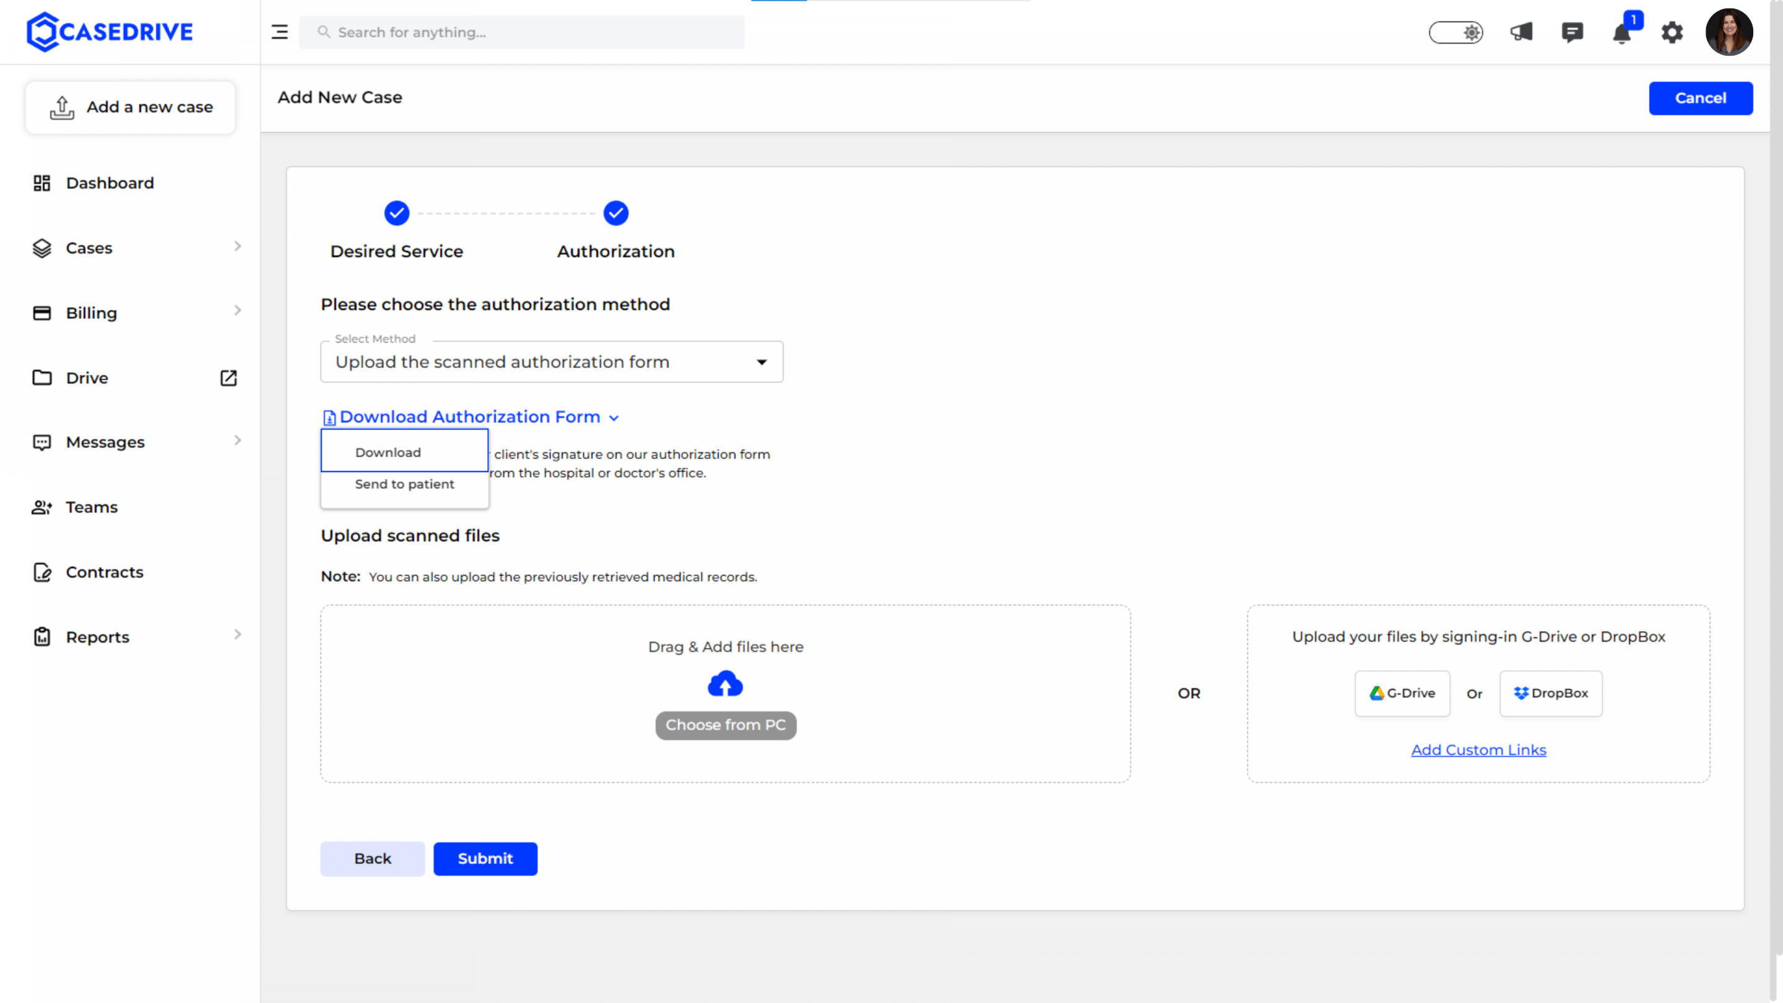1783x1003 pixels.
Task: Click the Drag & Add files drop zone
Action: [726, 694]
